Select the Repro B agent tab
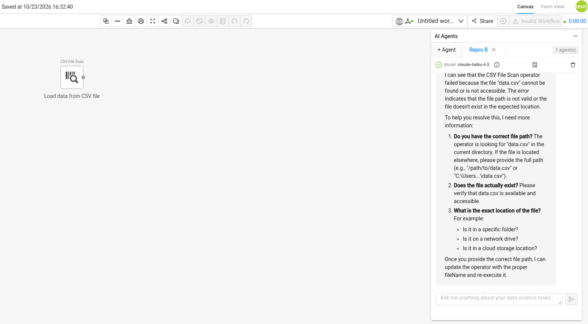The width and height of the screenshot is (588, 324). click(x=478, y=50)
